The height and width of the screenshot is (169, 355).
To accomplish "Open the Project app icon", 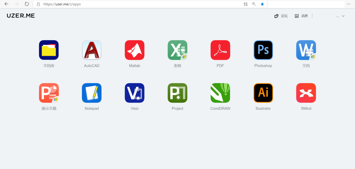I will click(x=177, y=93).
